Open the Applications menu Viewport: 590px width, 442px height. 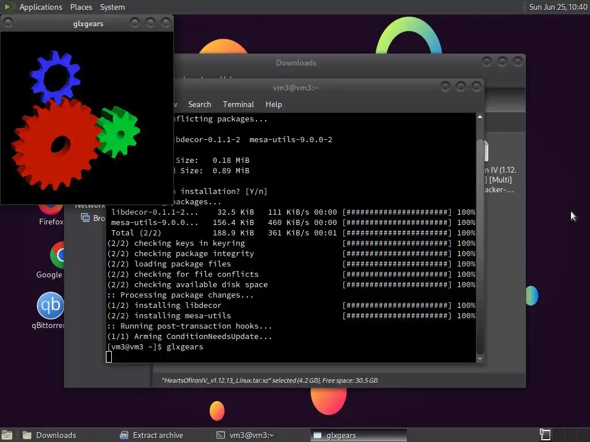[41, 7]
